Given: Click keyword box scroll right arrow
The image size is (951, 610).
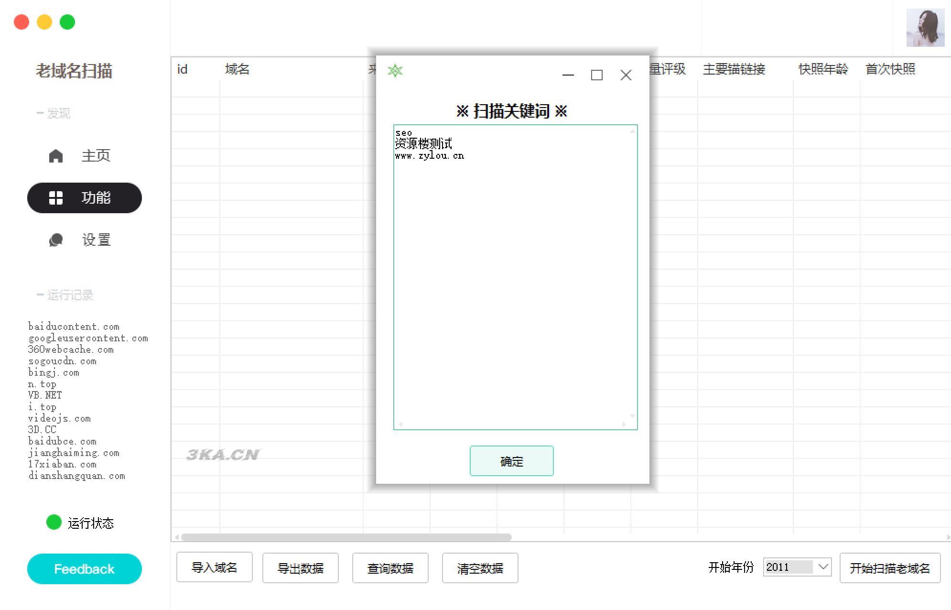Looking at the screenshot, I should (624, 425).
